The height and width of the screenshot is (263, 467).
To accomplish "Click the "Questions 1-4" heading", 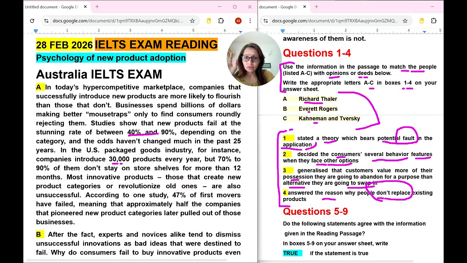I will pyautogui.click(x=317, y=53).
